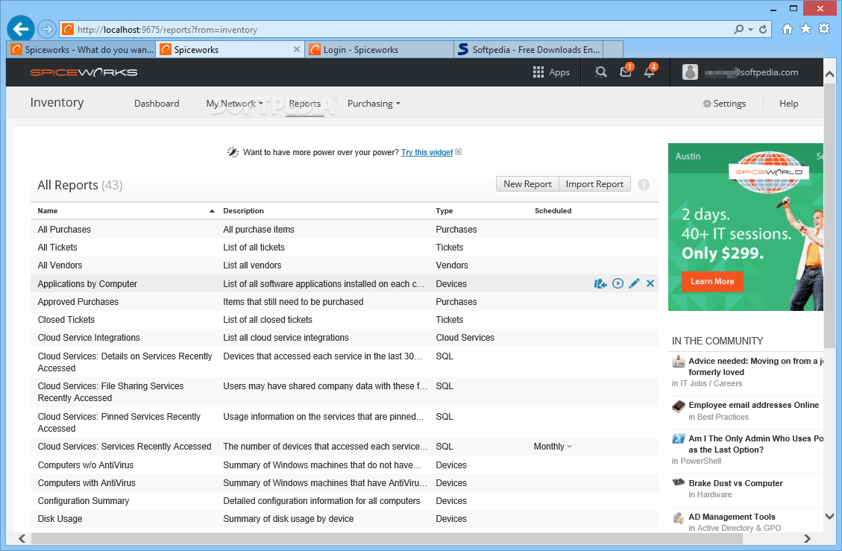Open the Computers w/o AntiVirus report
This screenshot has height=551, width=842.
[x=85, y=465]
